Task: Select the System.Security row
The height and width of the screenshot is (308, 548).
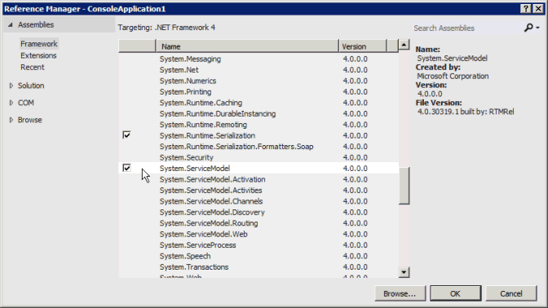Action: tap(259, 157)
